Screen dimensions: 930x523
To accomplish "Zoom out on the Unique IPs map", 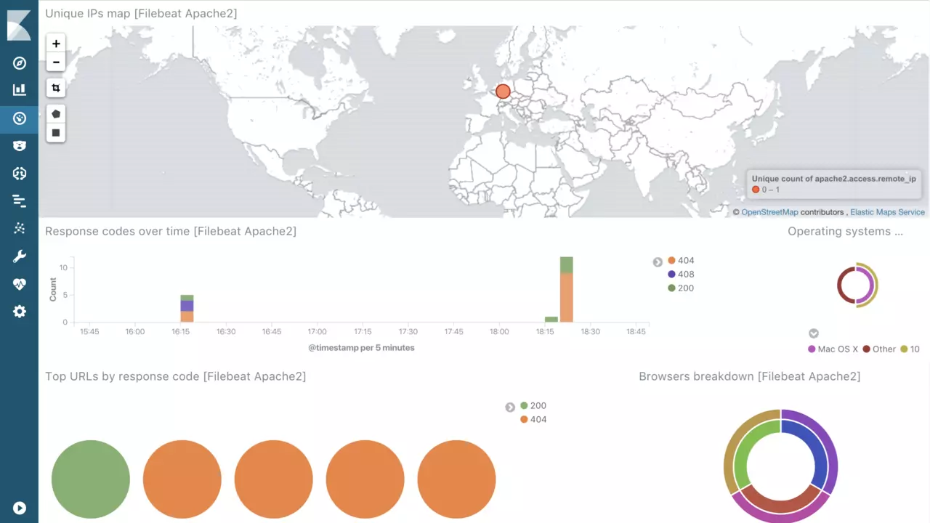I will point(56,62).
